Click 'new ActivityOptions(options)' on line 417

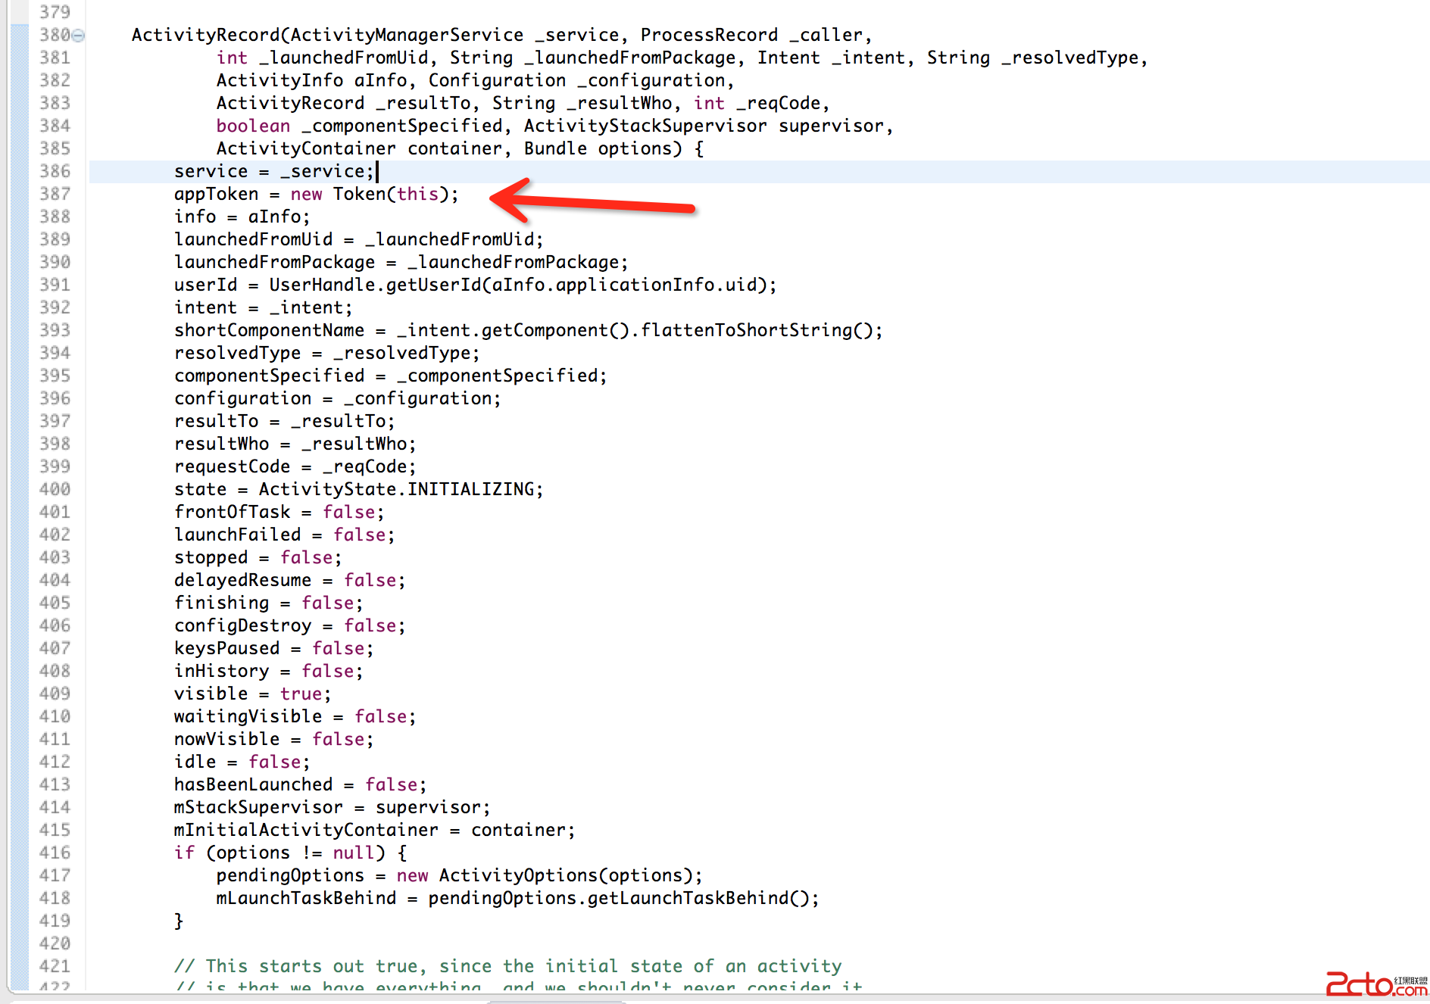[x=545, y=875]
